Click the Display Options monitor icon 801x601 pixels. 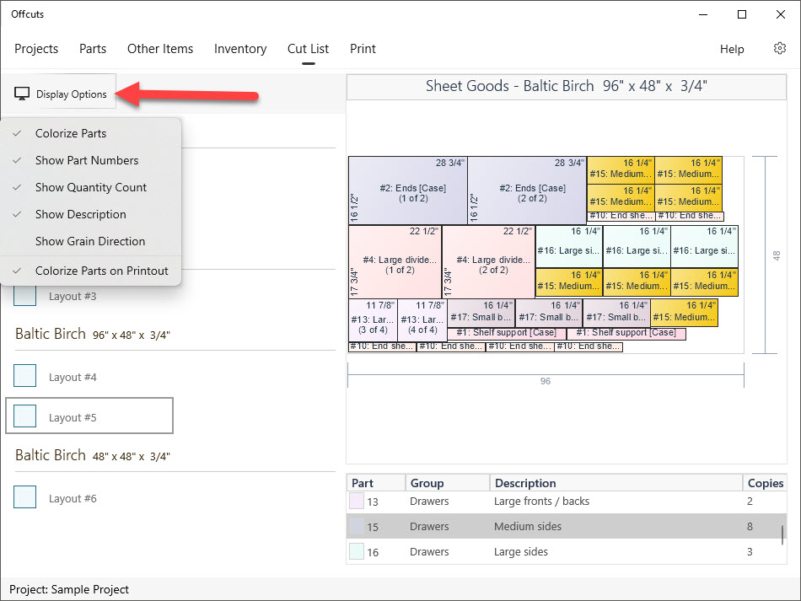pyautogui.click(x=22, y=94)
